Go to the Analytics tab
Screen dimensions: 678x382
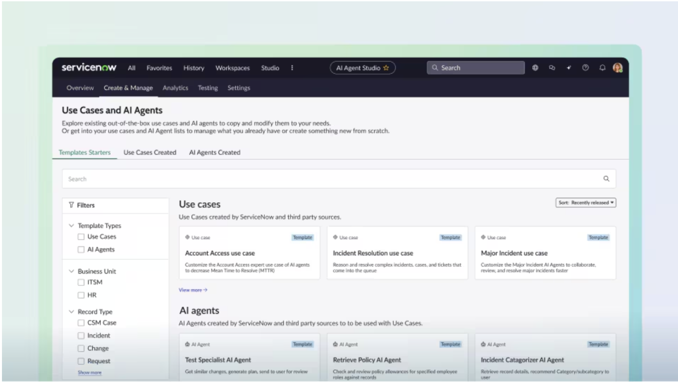click(175, 88)
